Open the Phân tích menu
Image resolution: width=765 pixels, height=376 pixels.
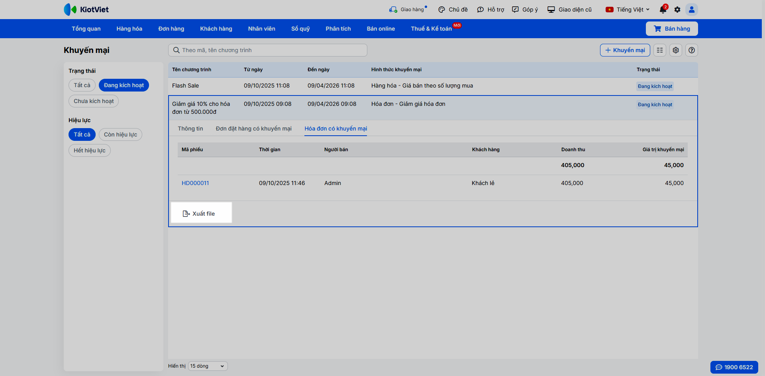[x=338, y=29]
